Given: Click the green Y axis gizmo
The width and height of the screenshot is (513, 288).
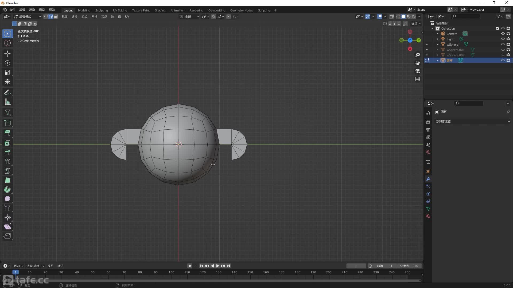Looking at the screenshot, I should 418,40.
